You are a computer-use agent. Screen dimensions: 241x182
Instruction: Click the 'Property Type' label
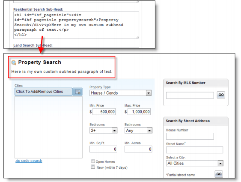(x=100, y=87)
